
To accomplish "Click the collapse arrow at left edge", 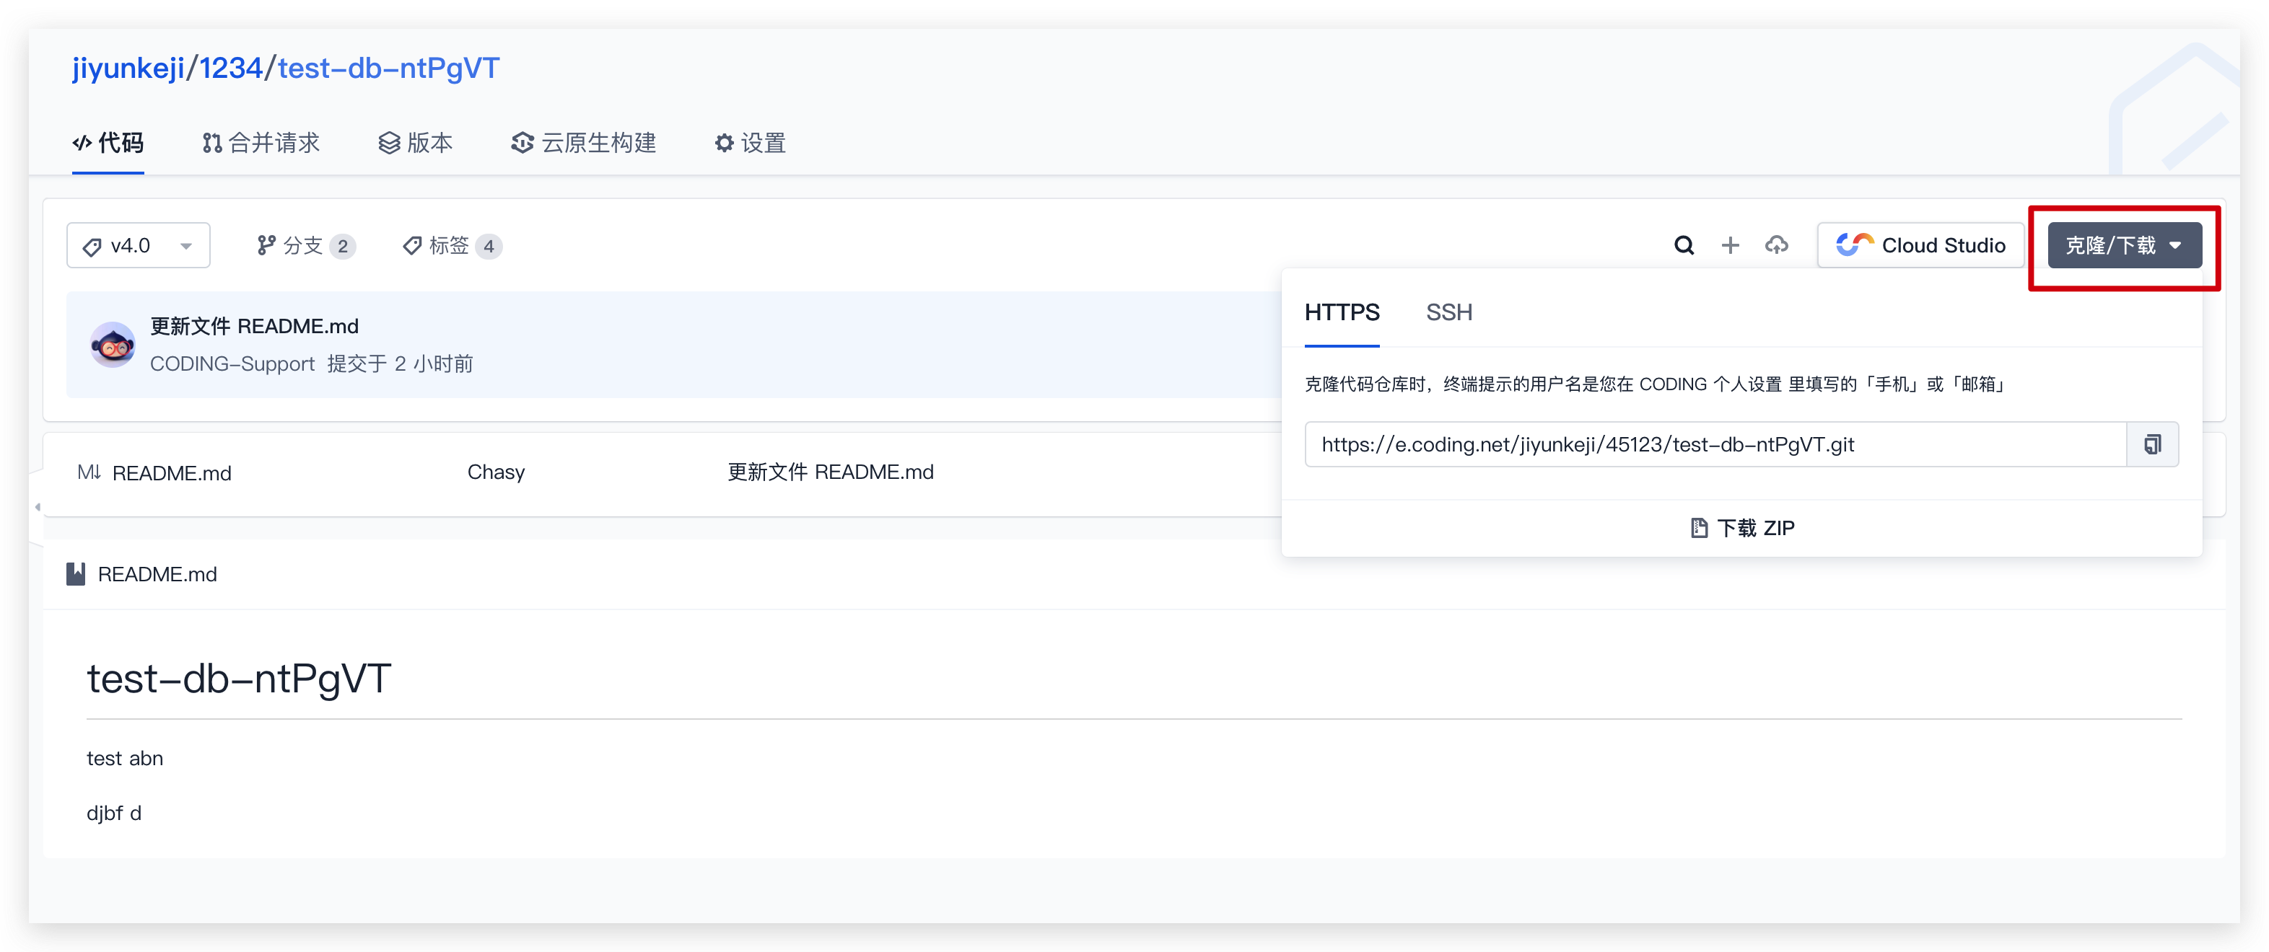I will tap(37, 507).
